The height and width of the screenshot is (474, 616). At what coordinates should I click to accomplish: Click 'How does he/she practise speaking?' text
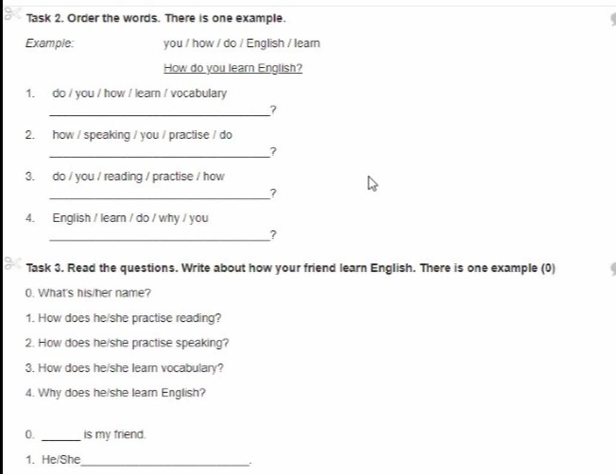click(x=127, y=343)
